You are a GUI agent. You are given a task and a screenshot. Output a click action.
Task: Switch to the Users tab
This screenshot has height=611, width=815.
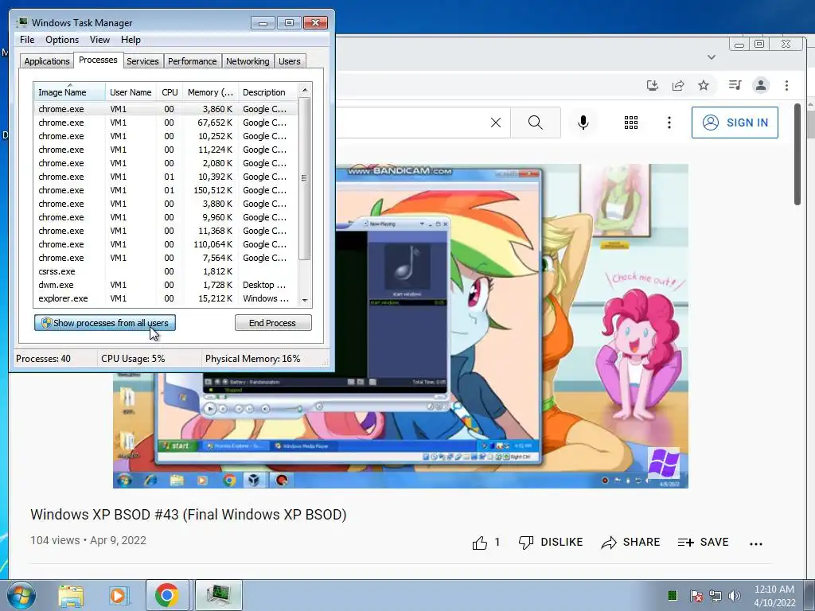point(289,61)
